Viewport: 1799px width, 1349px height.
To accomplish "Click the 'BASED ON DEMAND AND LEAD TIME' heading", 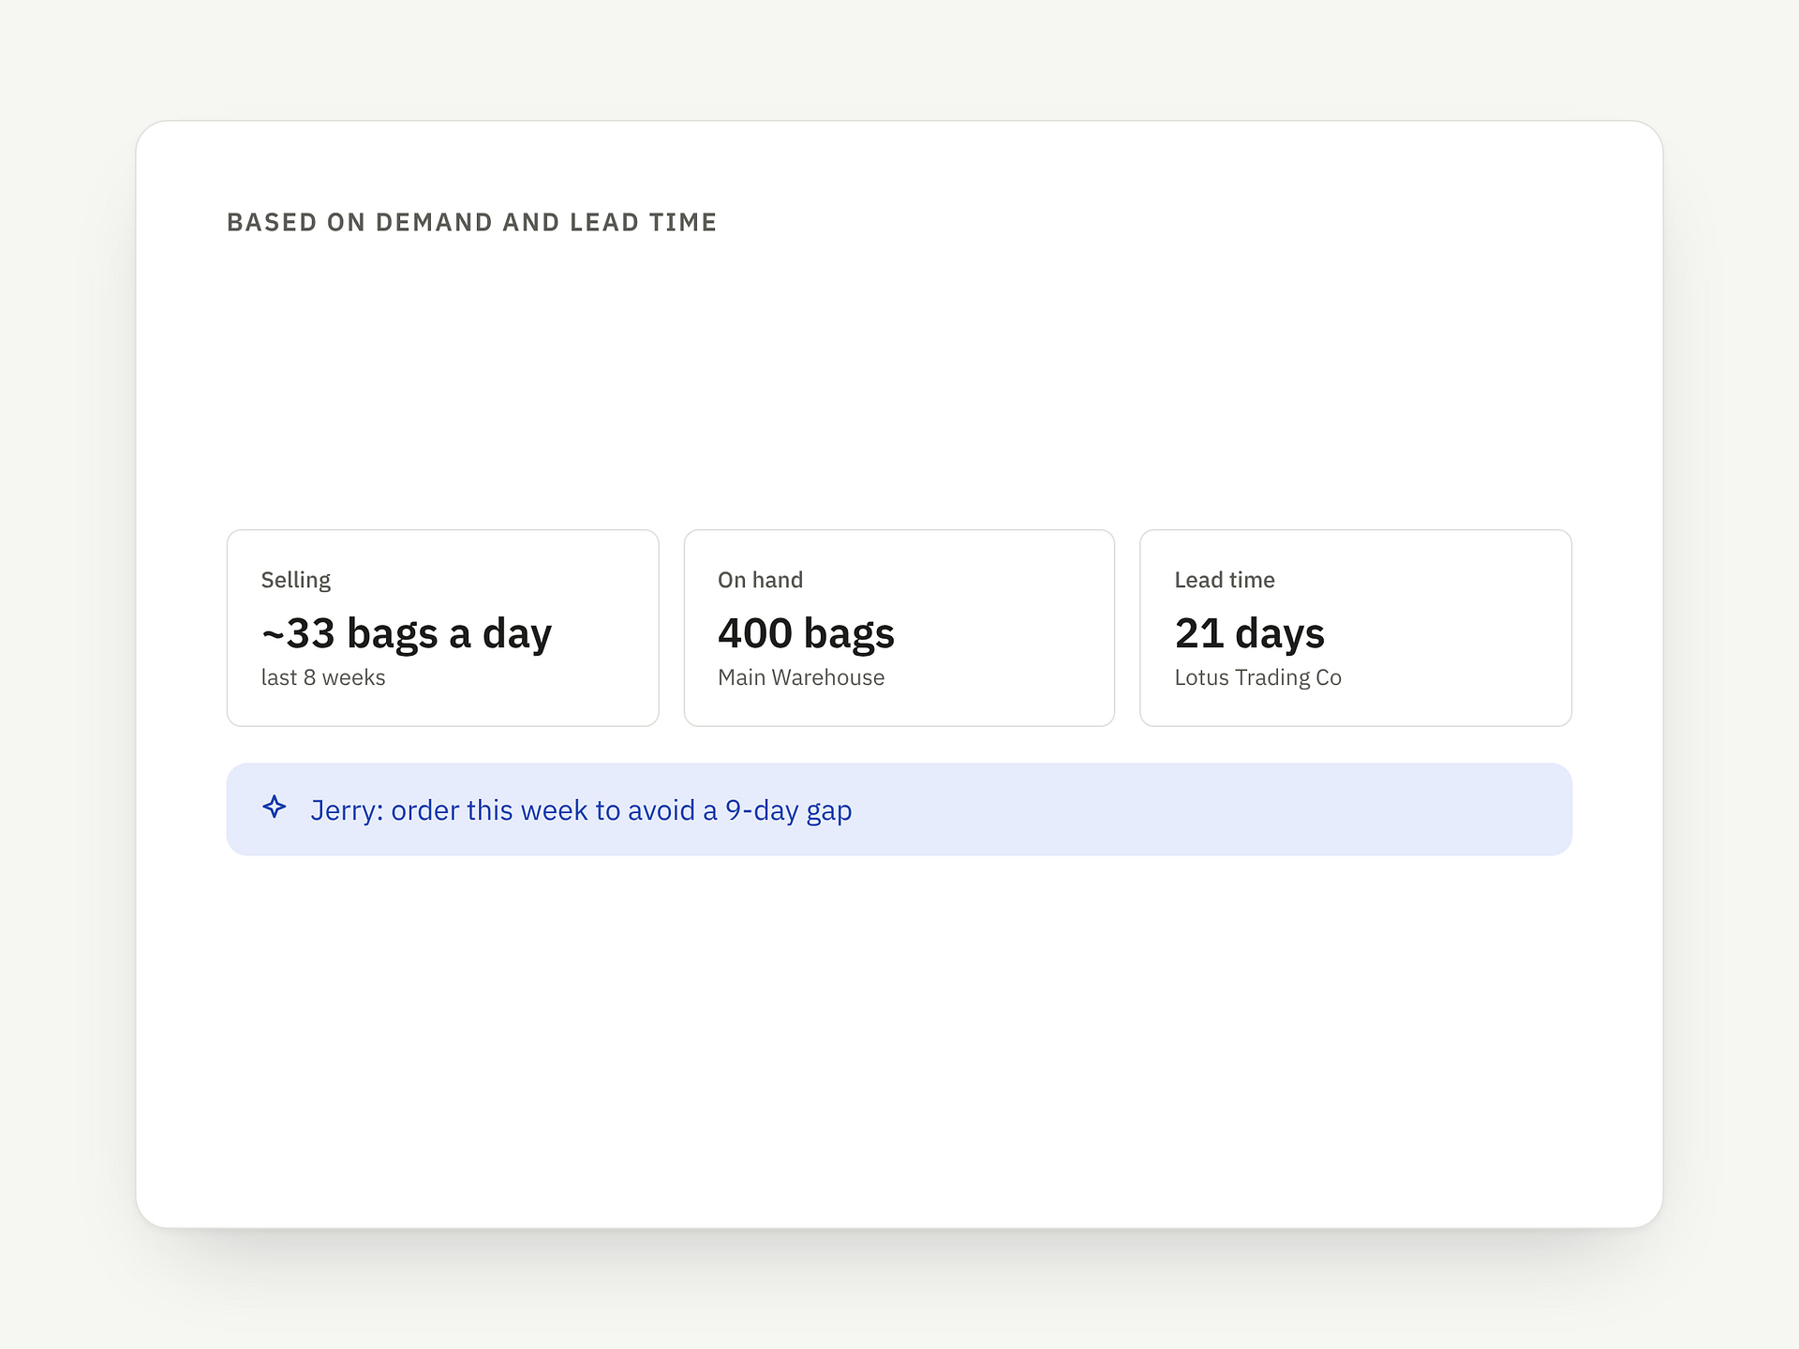I will point(472,222).
